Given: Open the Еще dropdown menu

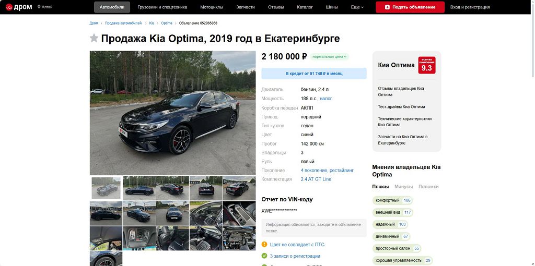Looking at the screenshot, I should tap(357, 7).
